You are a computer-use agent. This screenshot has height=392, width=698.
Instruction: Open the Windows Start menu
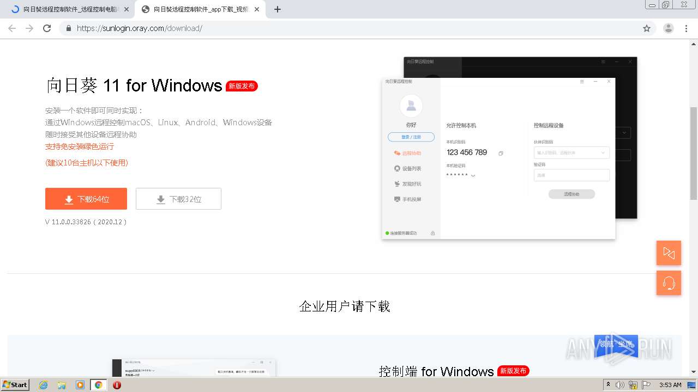[15, 384]
